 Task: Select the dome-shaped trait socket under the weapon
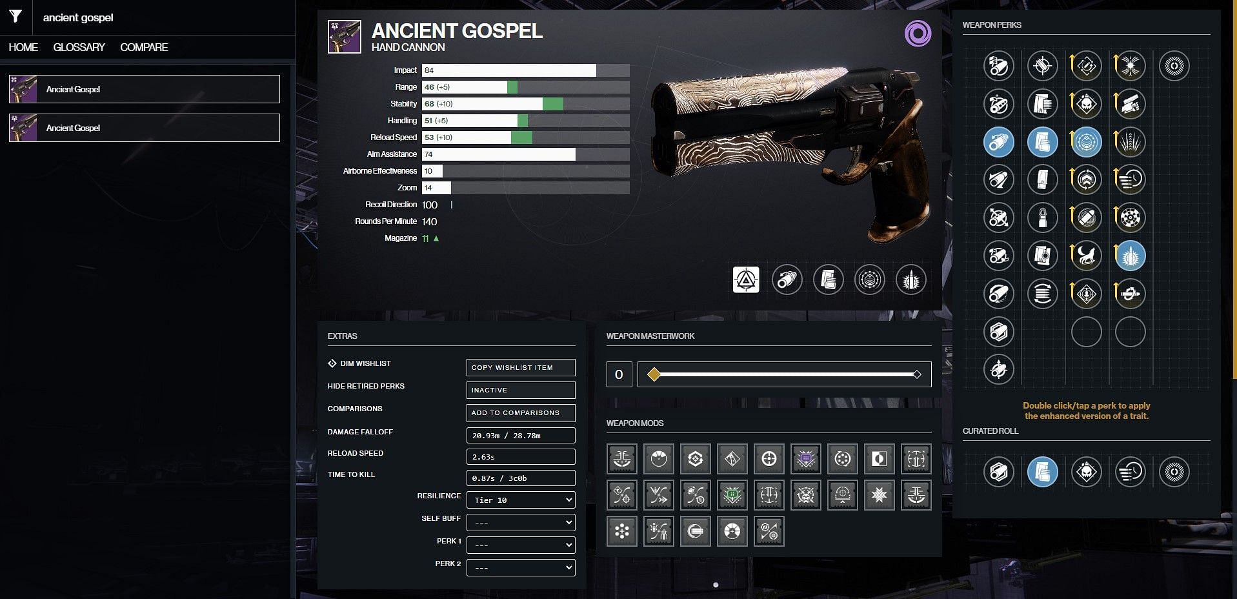tap(870, 279)
